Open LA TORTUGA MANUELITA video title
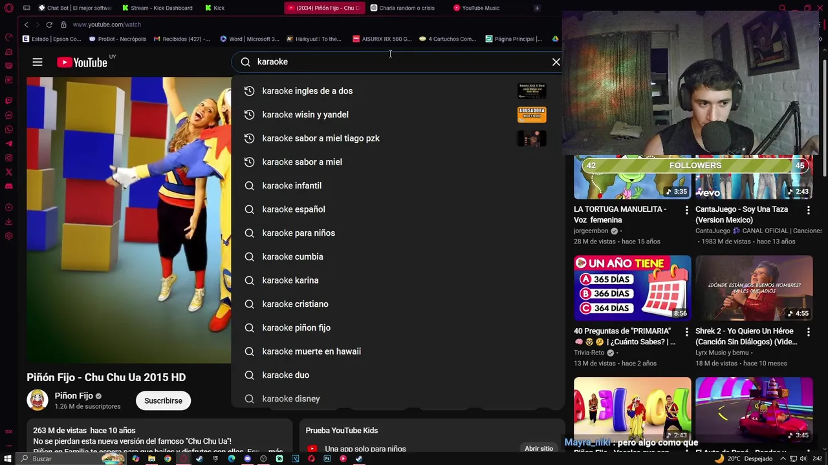828x465 pixels. pos(620,214)
